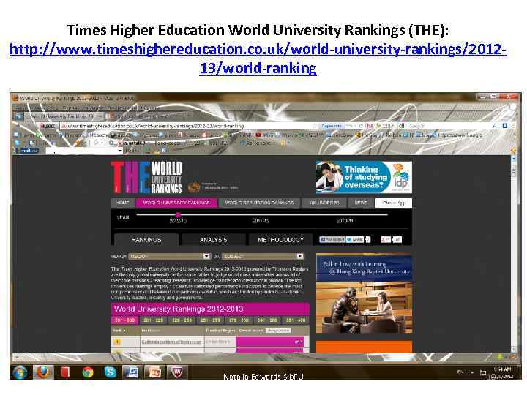Click the Google search box in toolbar
Screen dimensions: 527x395
pos(449,126)
